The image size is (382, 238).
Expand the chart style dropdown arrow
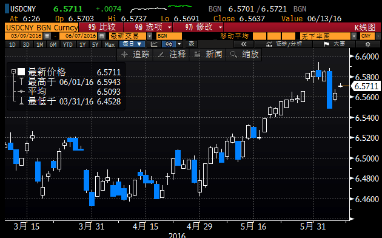[179, 44]
